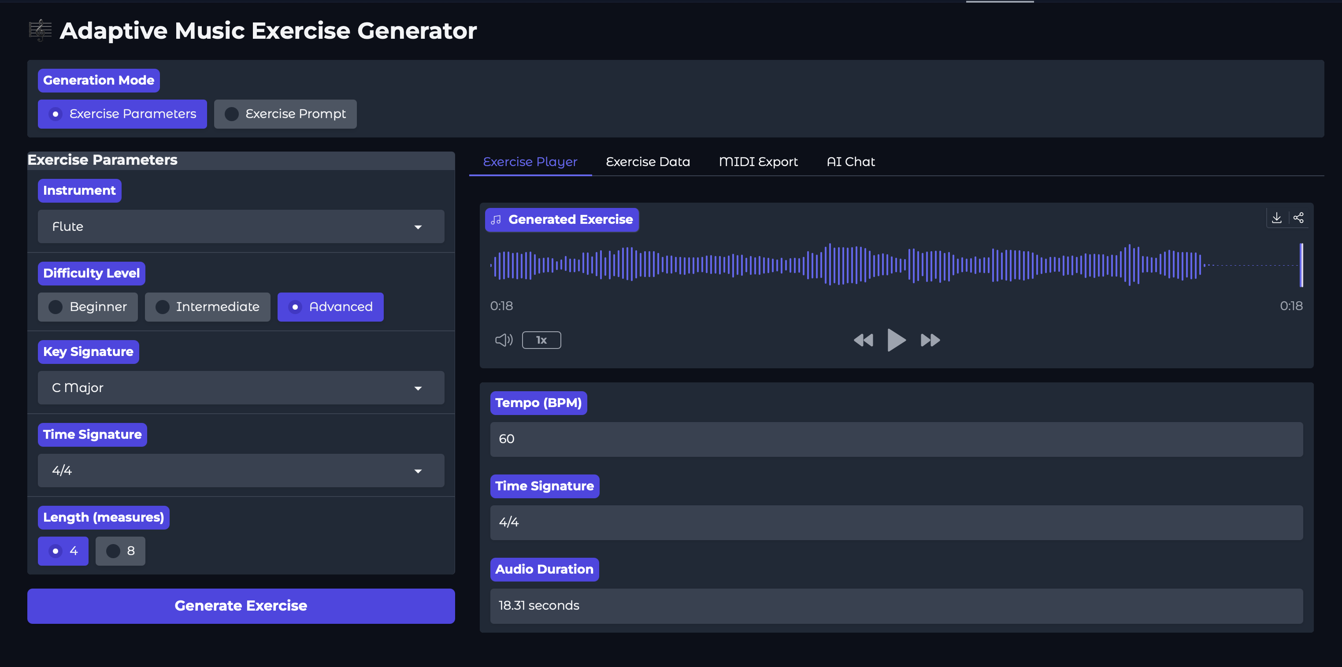
Task: Download the generated exercise audio
Action: tap(1276, 217)
